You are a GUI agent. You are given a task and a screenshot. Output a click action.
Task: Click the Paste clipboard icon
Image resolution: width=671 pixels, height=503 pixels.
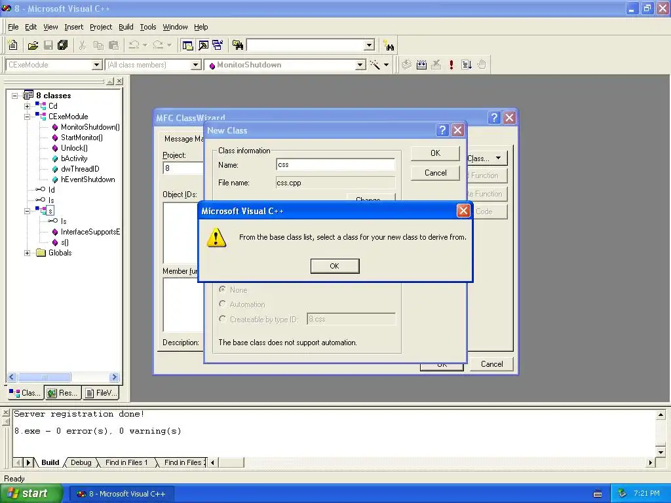pyautogui.click(x=114, y=45)
